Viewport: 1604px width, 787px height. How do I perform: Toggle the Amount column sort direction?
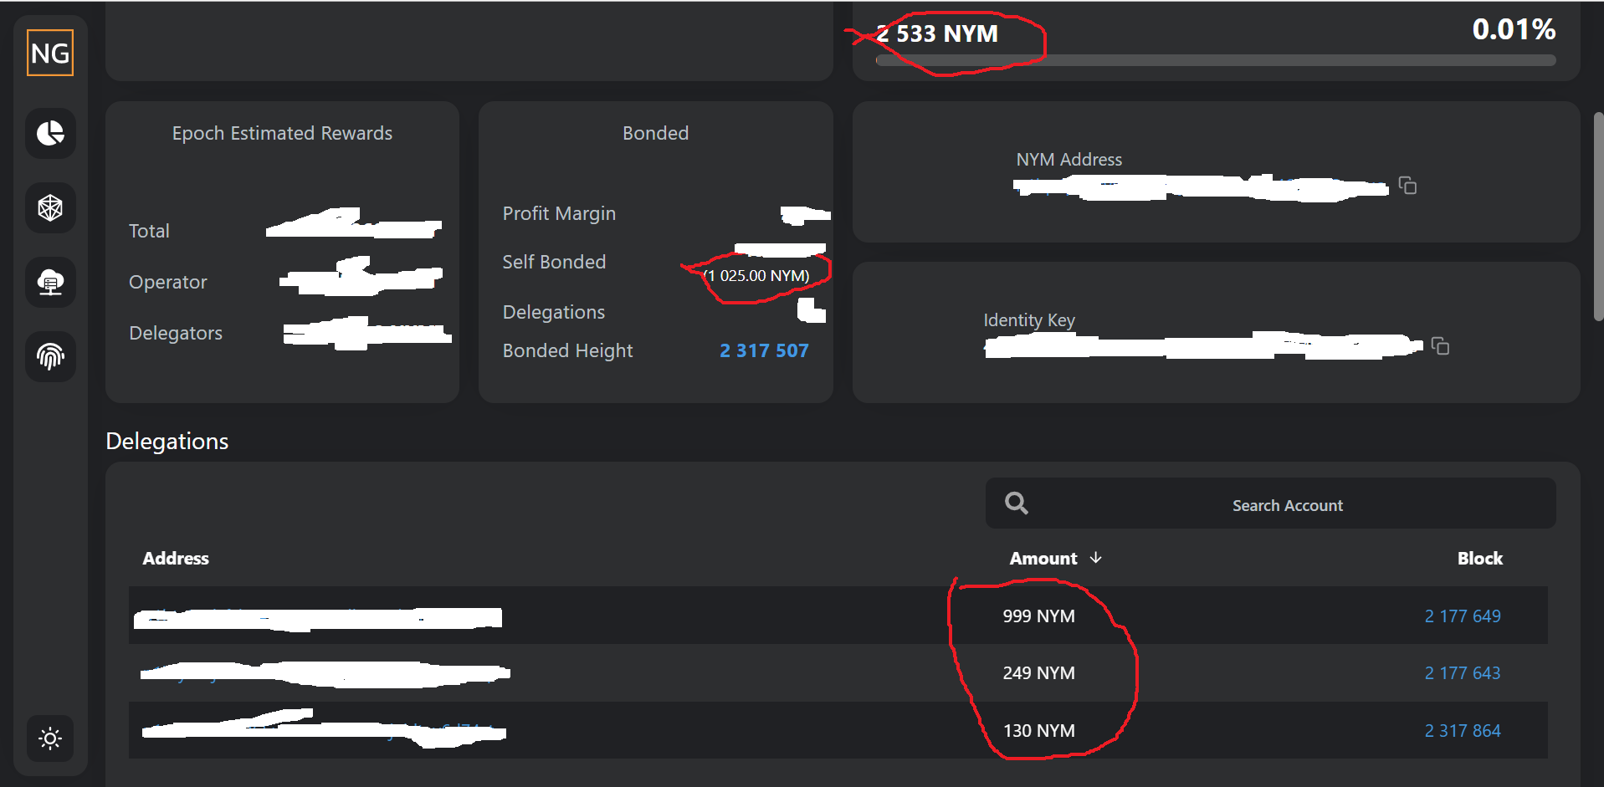[x=1096, y=558]
